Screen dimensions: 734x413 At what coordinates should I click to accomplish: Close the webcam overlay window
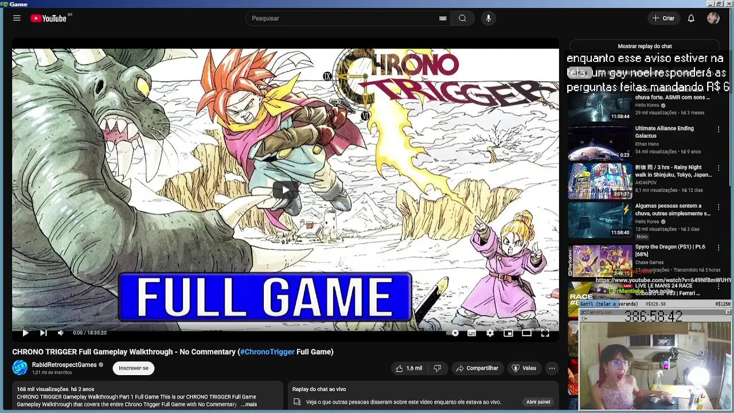click(x=728, y=313)
